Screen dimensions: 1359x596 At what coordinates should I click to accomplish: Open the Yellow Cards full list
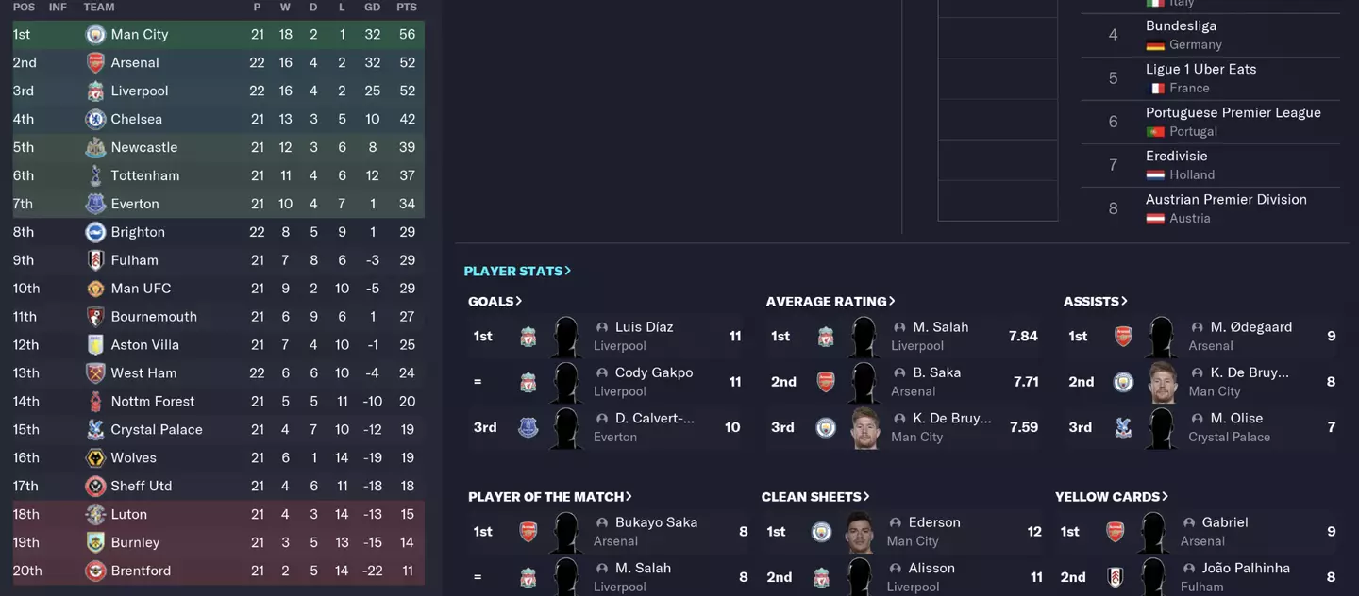(1112, 497)
